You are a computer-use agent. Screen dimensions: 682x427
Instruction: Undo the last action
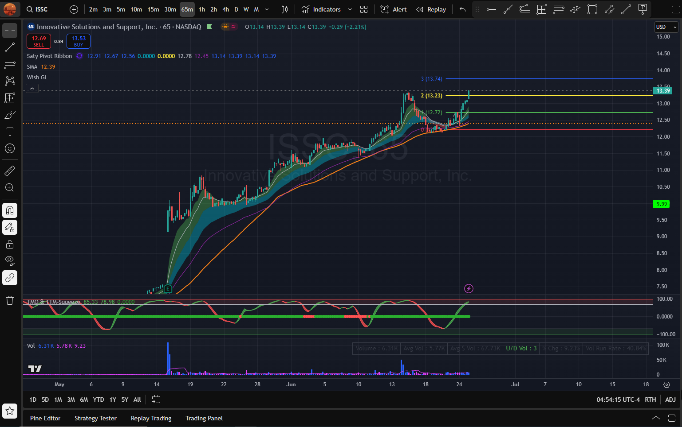463,9
